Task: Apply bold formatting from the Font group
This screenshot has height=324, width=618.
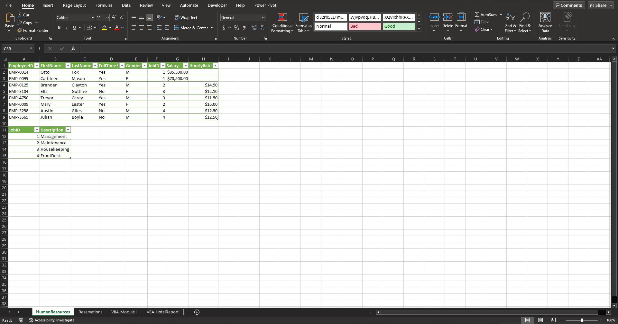Action: [x=59, y=28]
